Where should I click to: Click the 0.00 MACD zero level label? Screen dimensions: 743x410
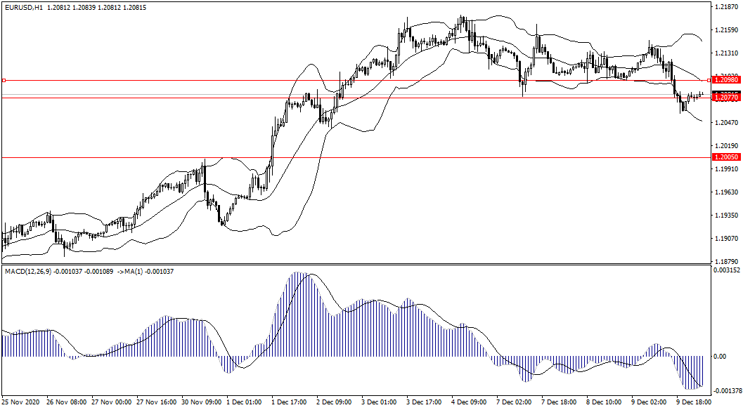720,357
